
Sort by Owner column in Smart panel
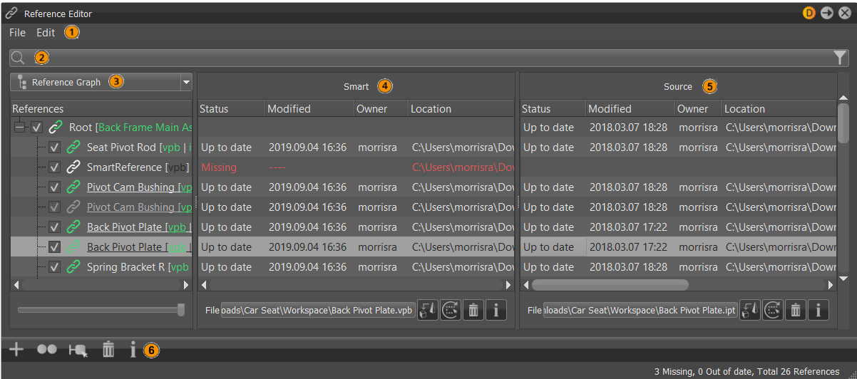[x=381, y=109]
